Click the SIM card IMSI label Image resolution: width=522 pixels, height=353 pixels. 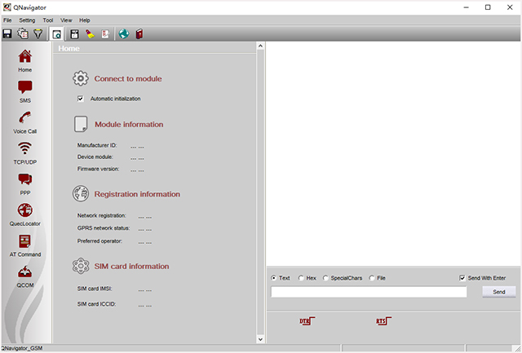point(95,289)
